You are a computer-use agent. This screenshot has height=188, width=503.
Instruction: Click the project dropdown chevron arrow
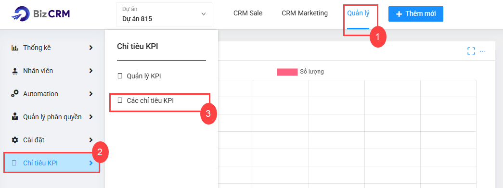coord(204,14)
